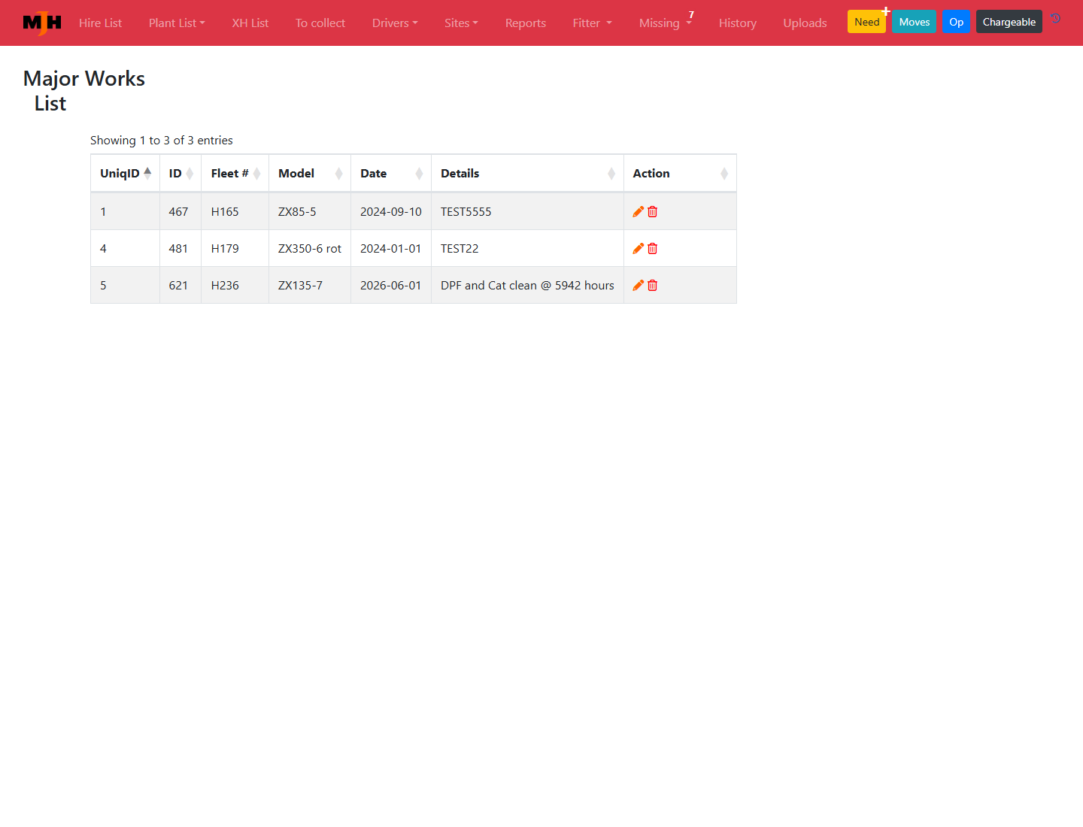Click date 2026-06-01 cell
Image resolution: width=1083 pixels, height=827 pixels.
391,286
